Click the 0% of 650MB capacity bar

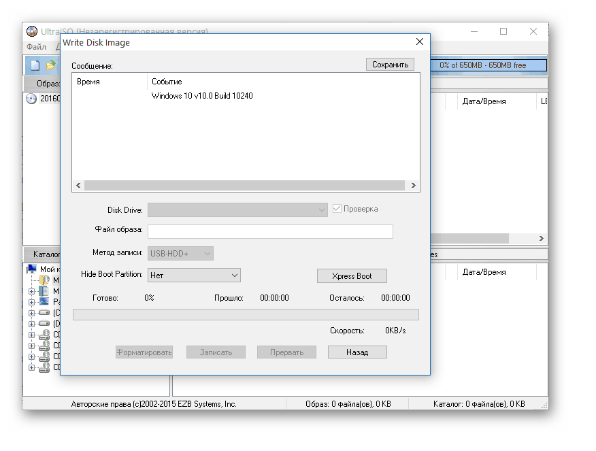[489, 65]
